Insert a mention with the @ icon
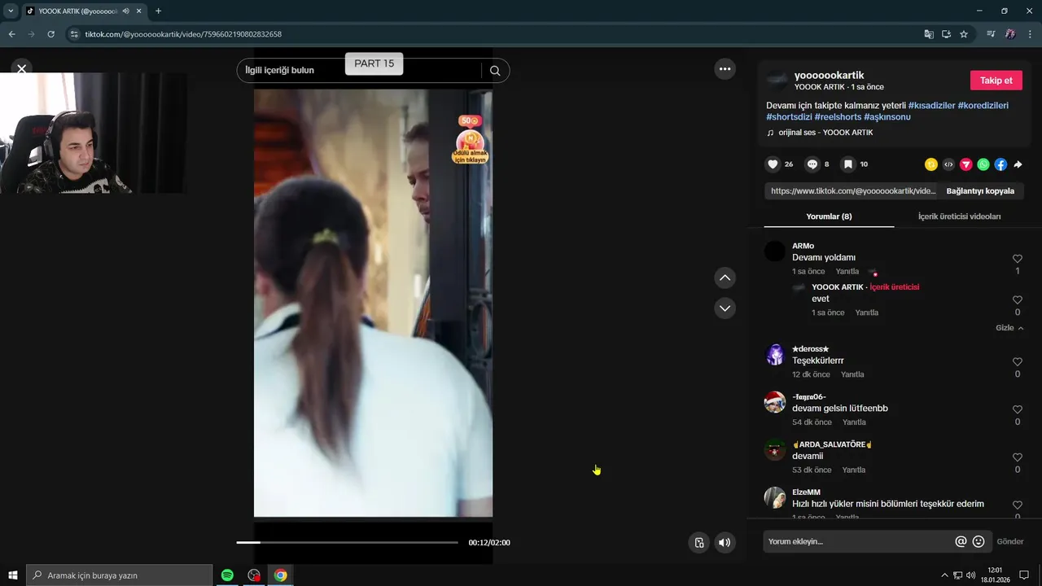 tap(961, 541)
